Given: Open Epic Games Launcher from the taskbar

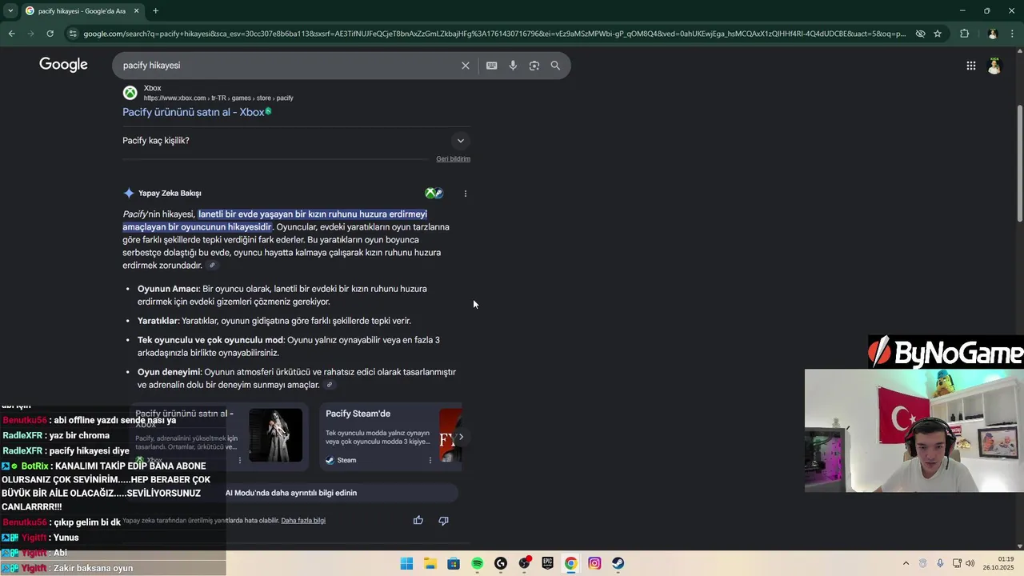Looking at the screenshot, I should click(547, 563).
